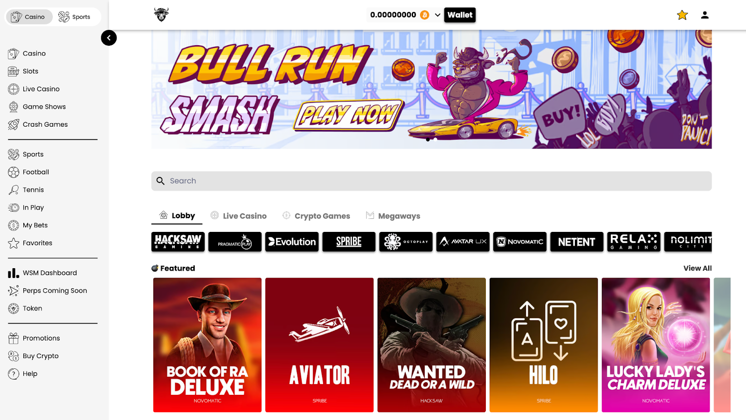Click the bull logo in header
This screenshot has height=420, width=746.
pos(161,15)
